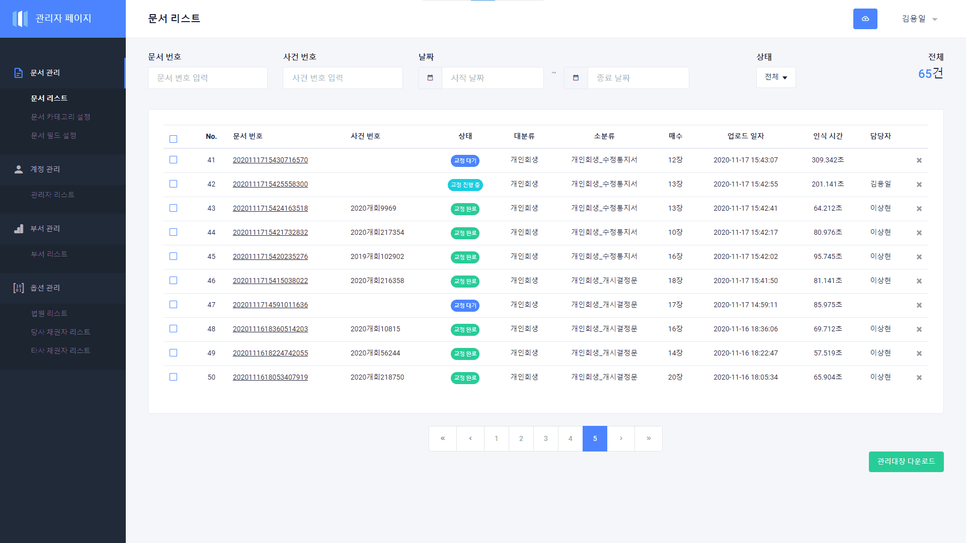
Task: Click the admin page logo icon
Action: coord(20,19)
